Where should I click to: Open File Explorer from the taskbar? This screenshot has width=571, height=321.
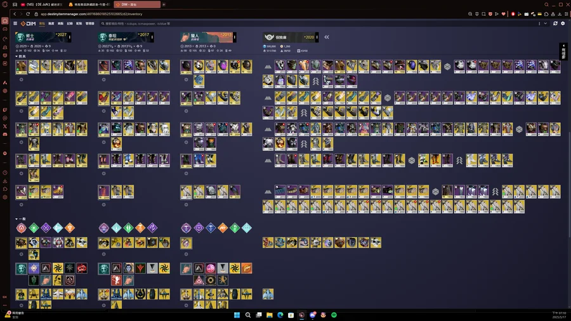pos(270,315)
